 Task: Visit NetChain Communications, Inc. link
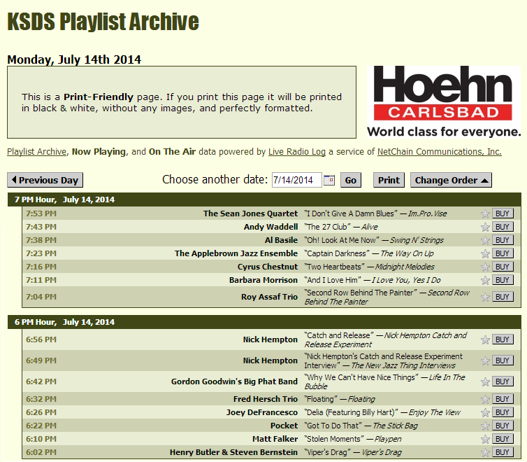439,152
